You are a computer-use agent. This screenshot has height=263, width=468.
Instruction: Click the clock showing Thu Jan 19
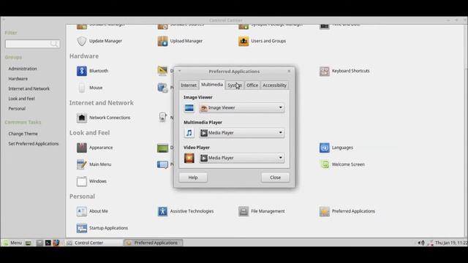[x=451, y=243]
